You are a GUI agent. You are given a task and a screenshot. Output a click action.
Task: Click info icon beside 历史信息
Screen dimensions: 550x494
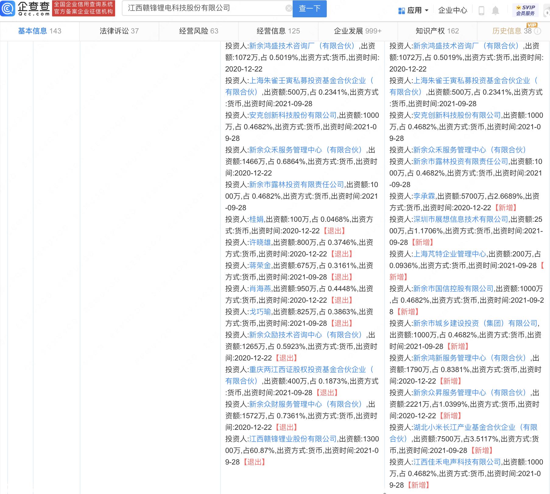(x=538, y=31)
